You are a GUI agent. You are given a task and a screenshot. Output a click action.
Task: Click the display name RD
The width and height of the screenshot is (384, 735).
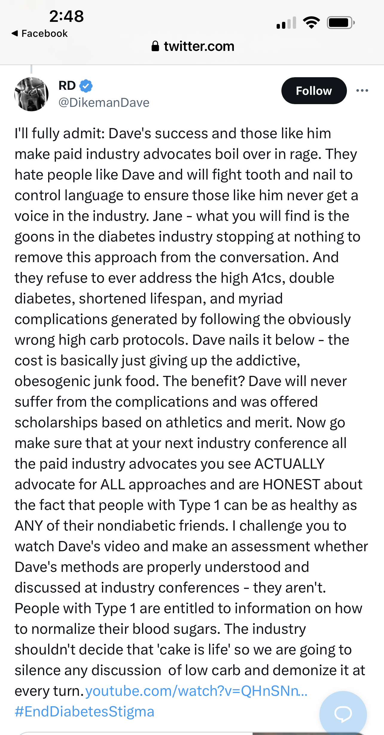pos(67,86)
